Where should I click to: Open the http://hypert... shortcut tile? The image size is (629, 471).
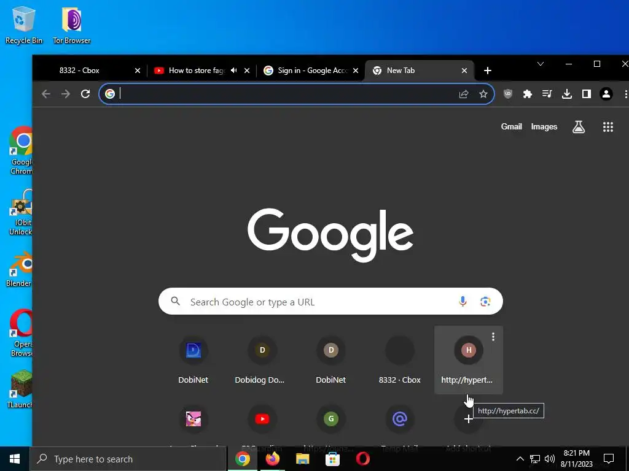[x=469, y=359]
